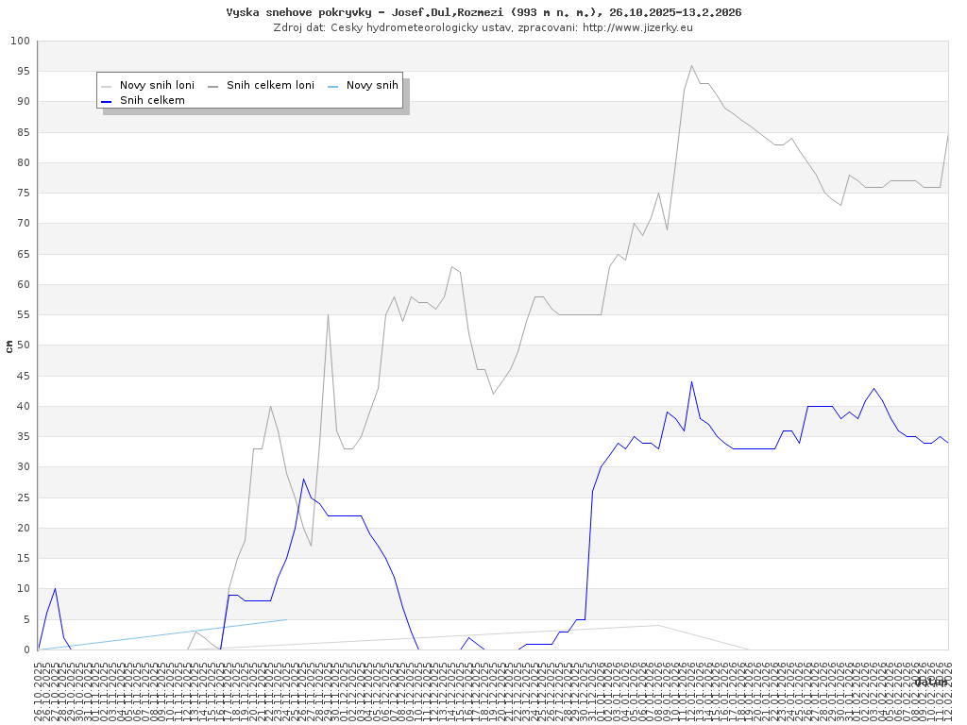
Task: Click the dark blue 'Snih celkem' legend swatch
Action: coord(106,101)
